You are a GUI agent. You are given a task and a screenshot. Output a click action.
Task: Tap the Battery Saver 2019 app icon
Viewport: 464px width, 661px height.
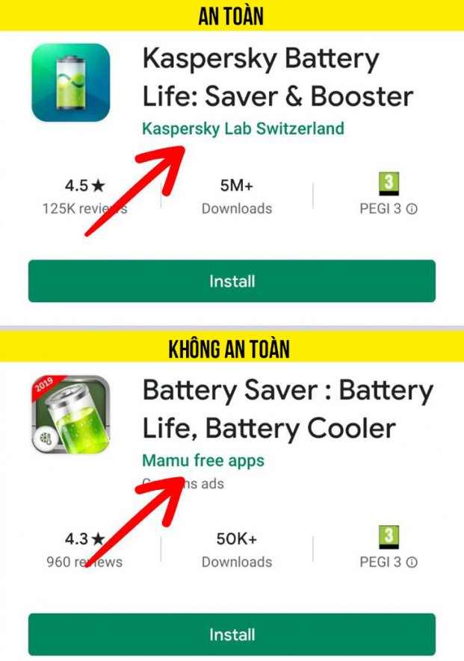click(71, 415)
